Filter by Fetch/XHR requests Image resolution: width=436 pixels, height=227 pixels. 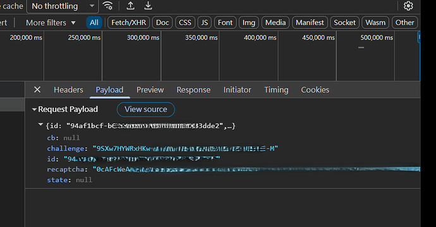pyautogui.click(x=129, y=23)
